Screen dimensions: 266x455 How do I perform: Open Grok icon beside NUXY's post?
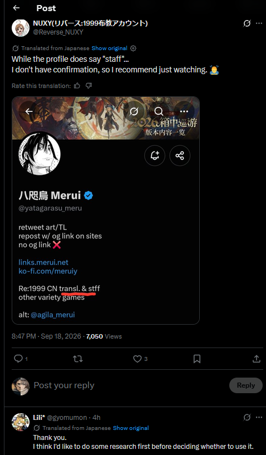click(247, 23)
